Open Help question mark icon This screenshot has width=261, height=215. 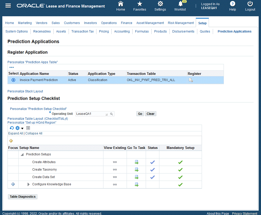233,6
